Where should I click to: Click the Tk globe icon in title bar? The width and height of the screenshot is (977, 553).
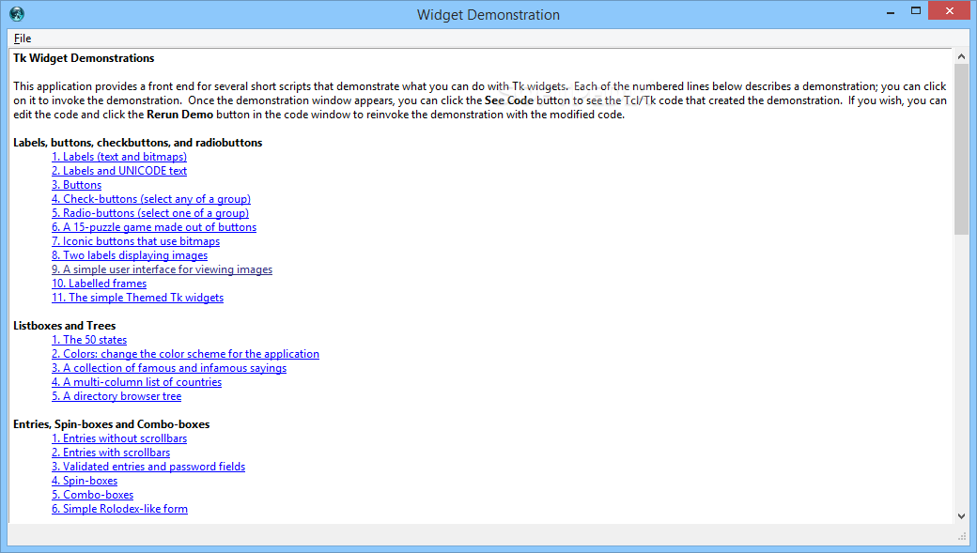[17, 14]
